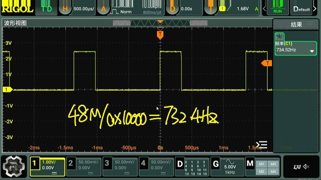The height and width of the screenshot is (180, 321).
Task: Tap the 800ns/pt sample interval readout
Action: point(152,12)
